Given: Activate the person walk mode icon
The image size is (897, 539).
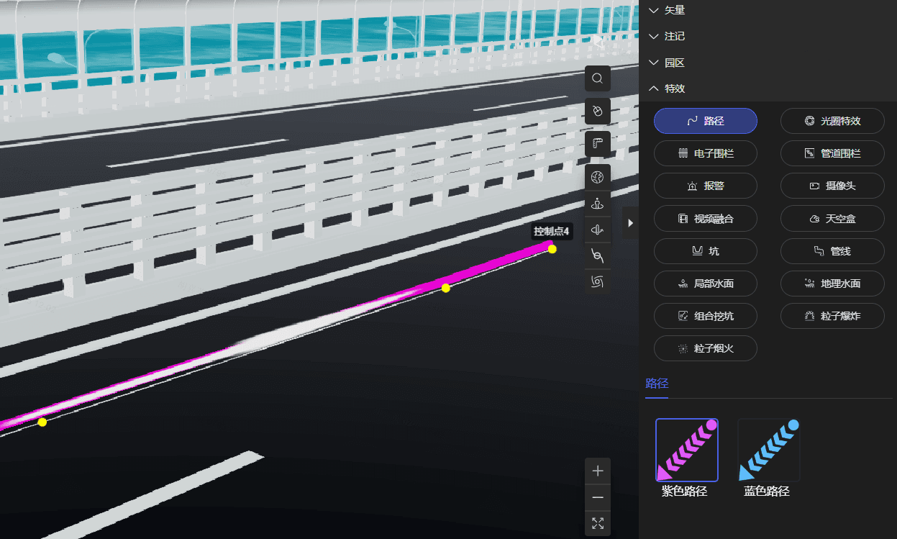Looking at the screenshot, I should (x=597, y=204).
